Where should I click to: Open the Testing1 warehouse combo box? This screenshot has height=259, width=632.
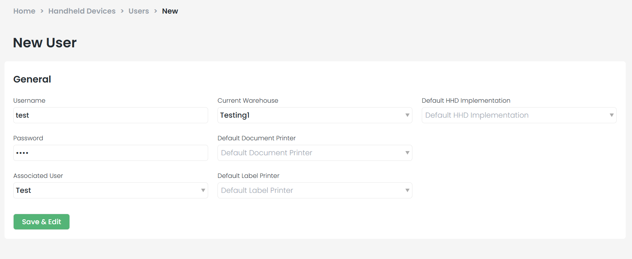pyautogui.click(x=311, y=115)
